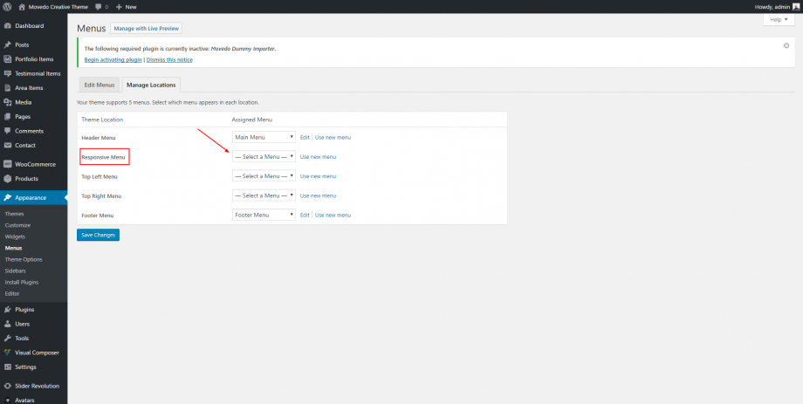The image size is (803, 404).
Task: Open Theme Options submenu item
Action: (x=24, y=259)
